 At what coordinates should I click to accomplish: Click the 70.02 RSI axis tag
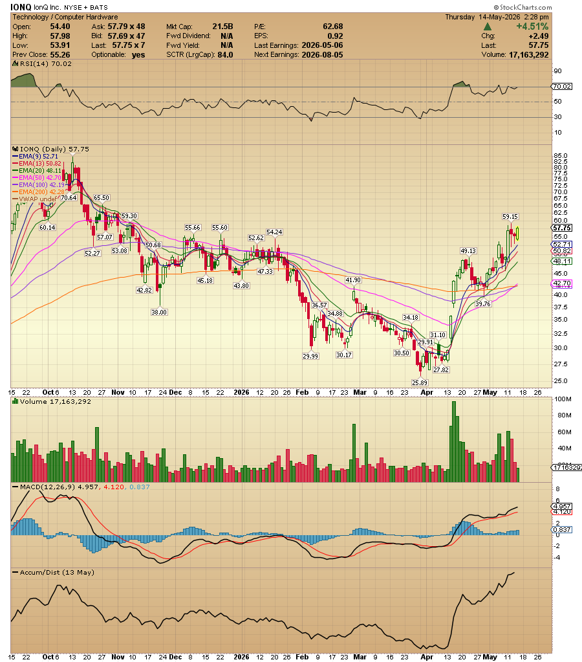click(562, 86)
